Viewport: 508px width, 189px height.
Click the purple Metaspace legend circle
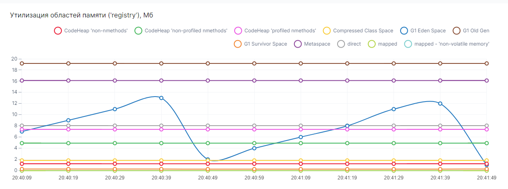[x=298, y=44]
